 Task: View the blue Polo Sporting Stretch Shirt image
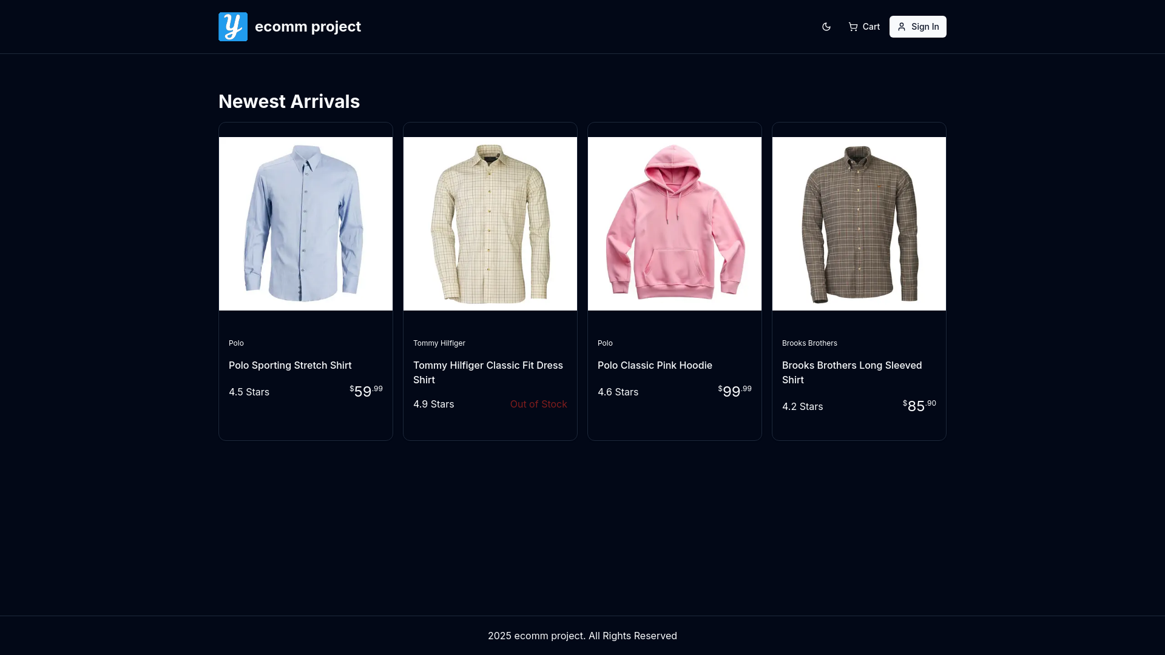point(306,224)
